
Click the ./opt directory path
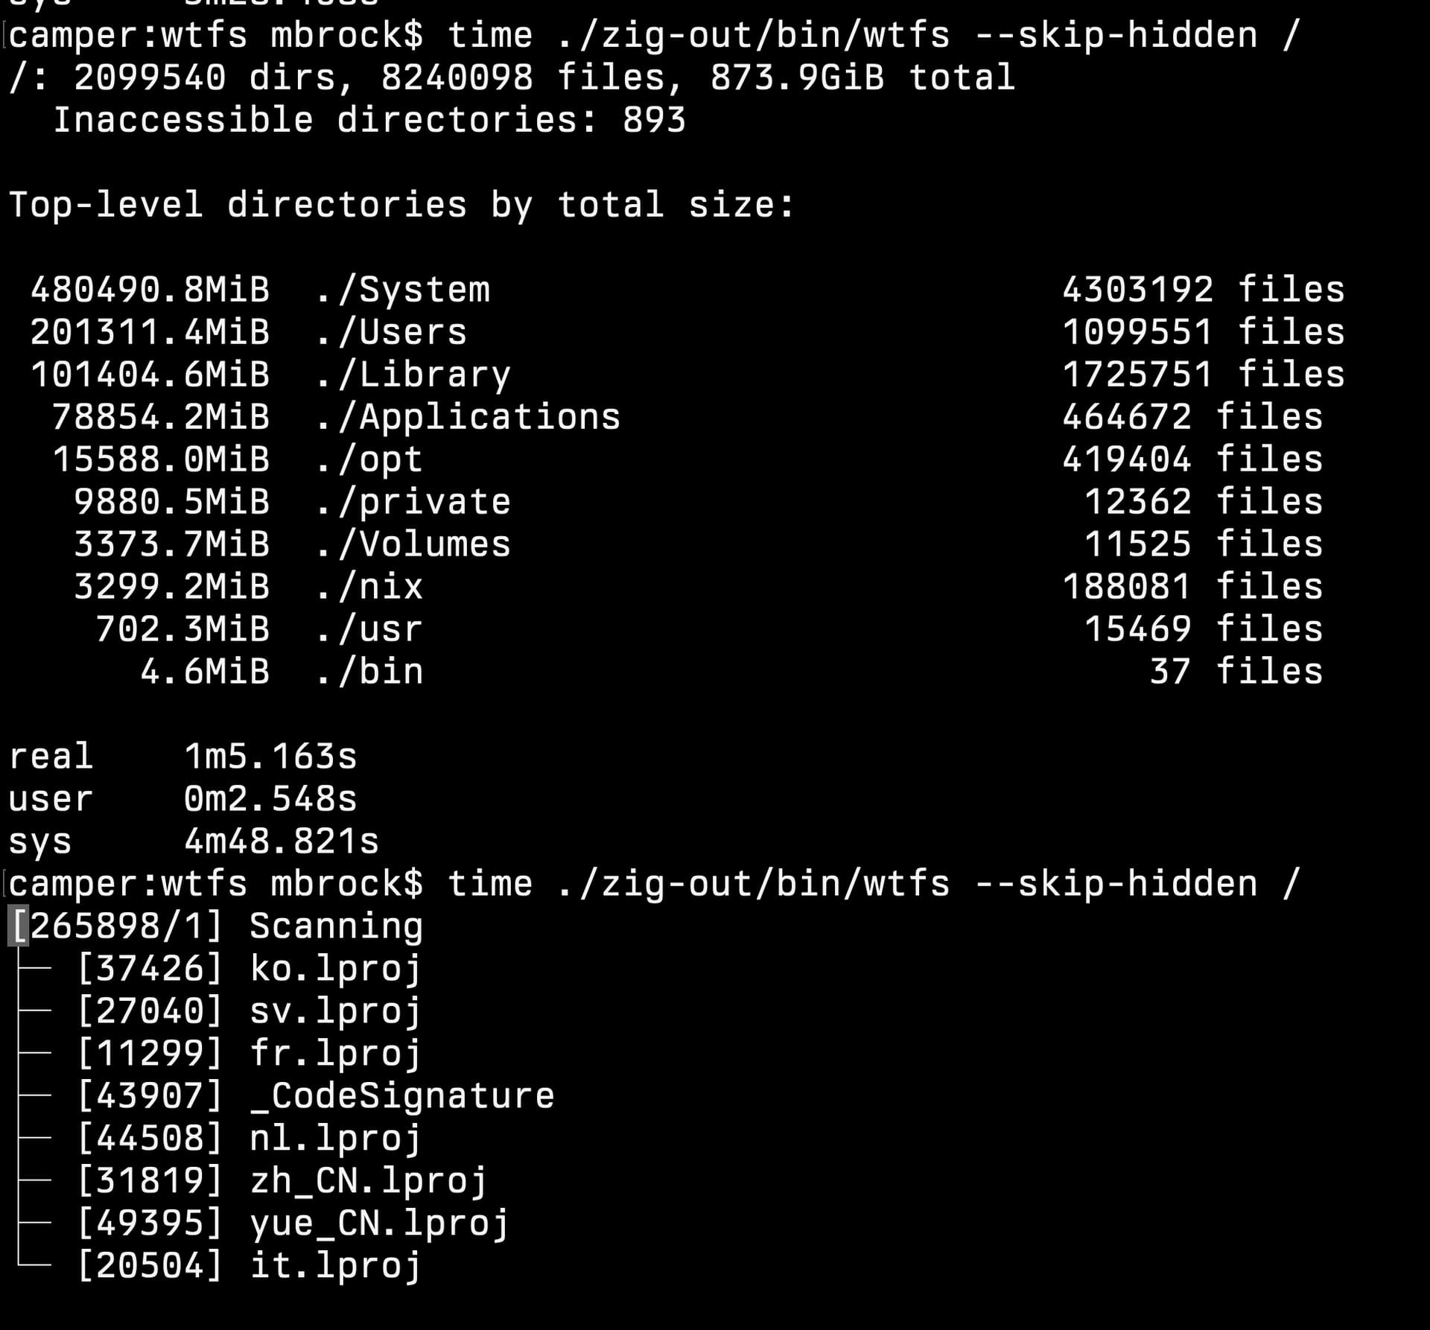[x=369, y=459]
